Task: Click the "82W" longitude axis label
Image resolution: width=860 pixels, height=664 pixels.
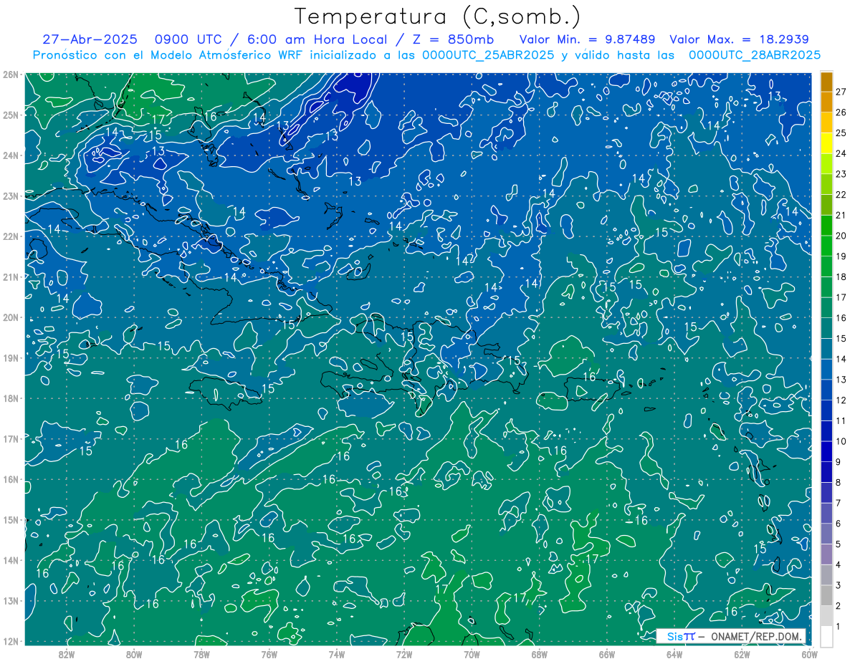Action: tap(66, 654)
